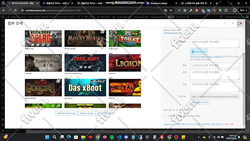Open Visual Studio Code from taskbar
This screenshot has width=250, height=141.
coord(119,137)
